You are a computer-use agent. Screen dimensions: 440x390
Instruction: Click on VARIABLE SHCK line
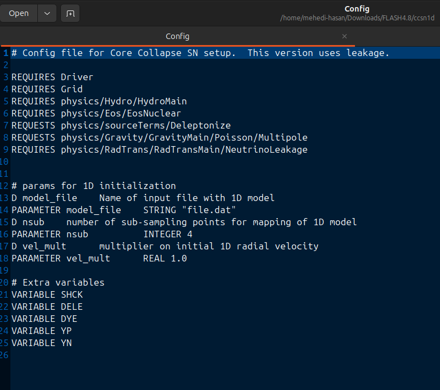[x=47, y=294]
